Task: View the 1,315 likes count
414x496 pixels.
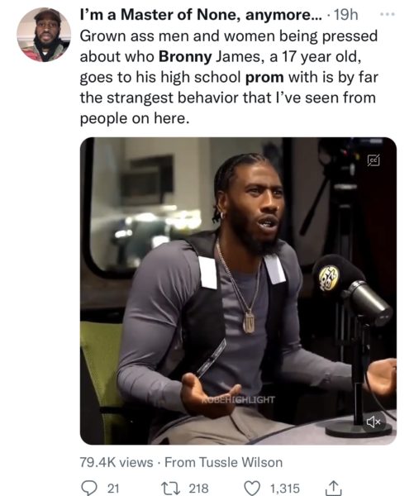Action: [284, 488]
